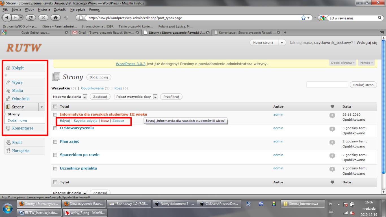The image size is (386, 217).
Task: Click the Szybka edycja link
Action: [85, 121]
